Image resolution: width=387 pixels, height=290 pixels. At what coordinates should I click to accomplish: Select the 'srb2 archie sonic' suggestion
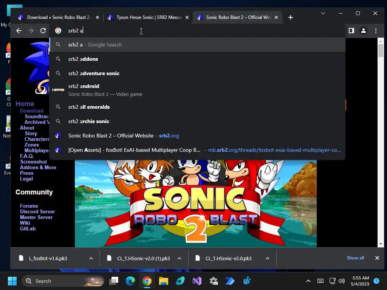(197, 121)
